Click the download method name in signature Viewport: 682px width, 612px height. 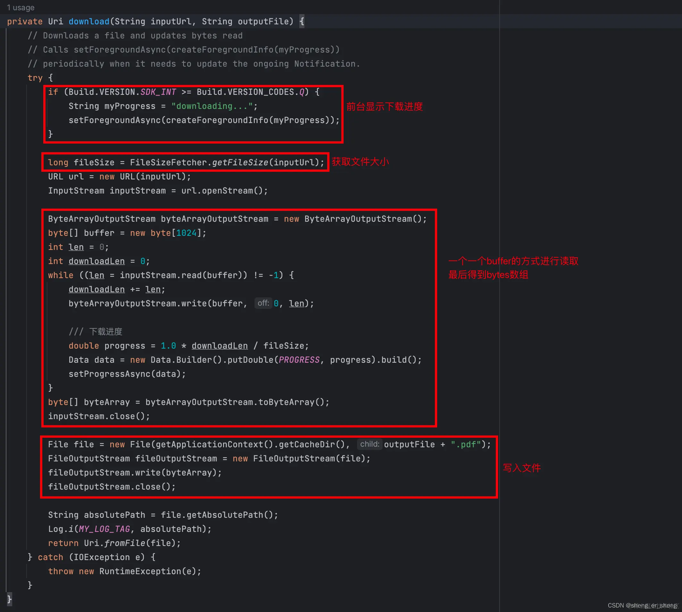89,21
